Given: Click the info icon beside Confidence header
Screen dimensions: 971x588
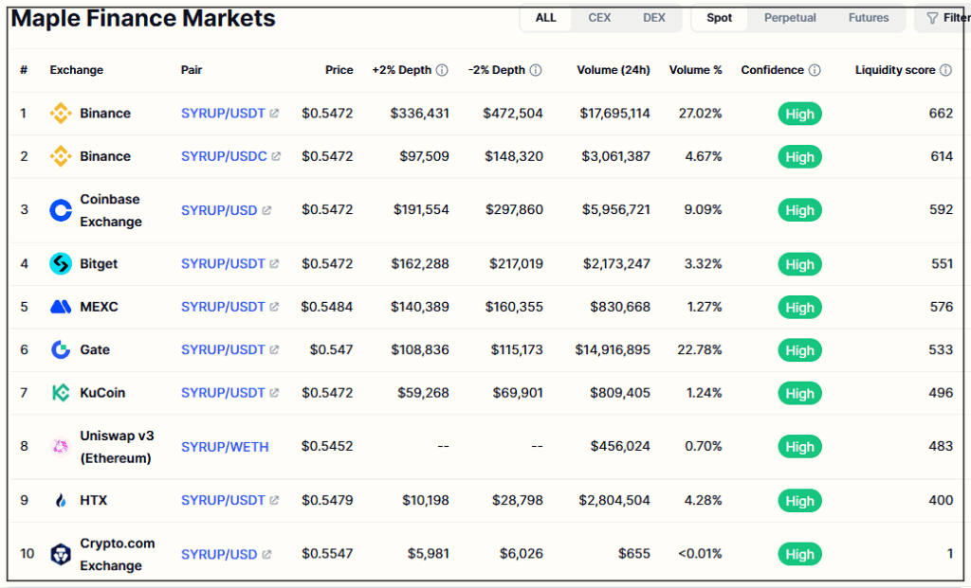Looking at the screenshot, I should click(815, 70).
